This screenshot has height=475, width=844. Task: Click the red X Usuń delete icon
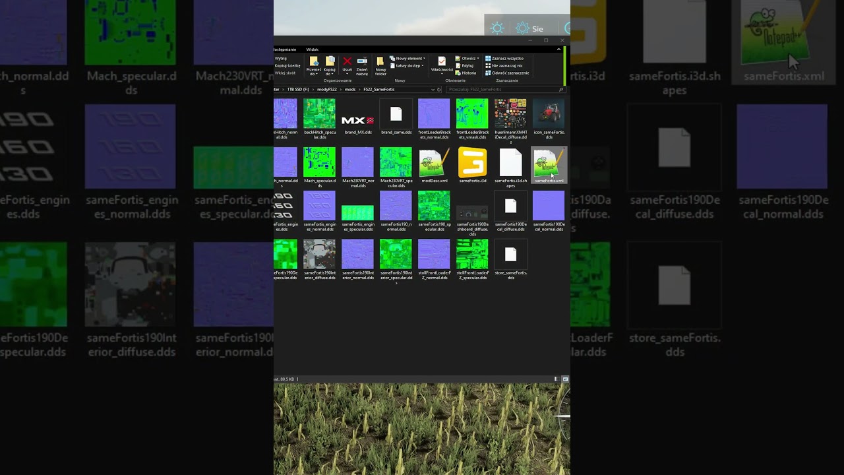click(x=347, y=61)
